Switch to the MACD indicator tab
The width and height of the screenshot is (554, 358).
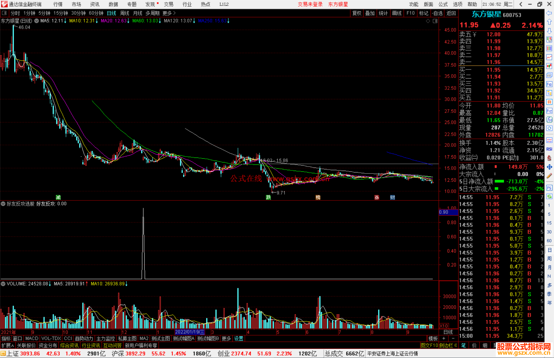tap(32, 338)
